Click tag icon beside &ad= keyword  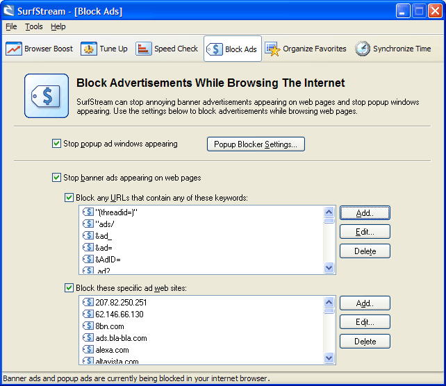[x=88, y=248]
